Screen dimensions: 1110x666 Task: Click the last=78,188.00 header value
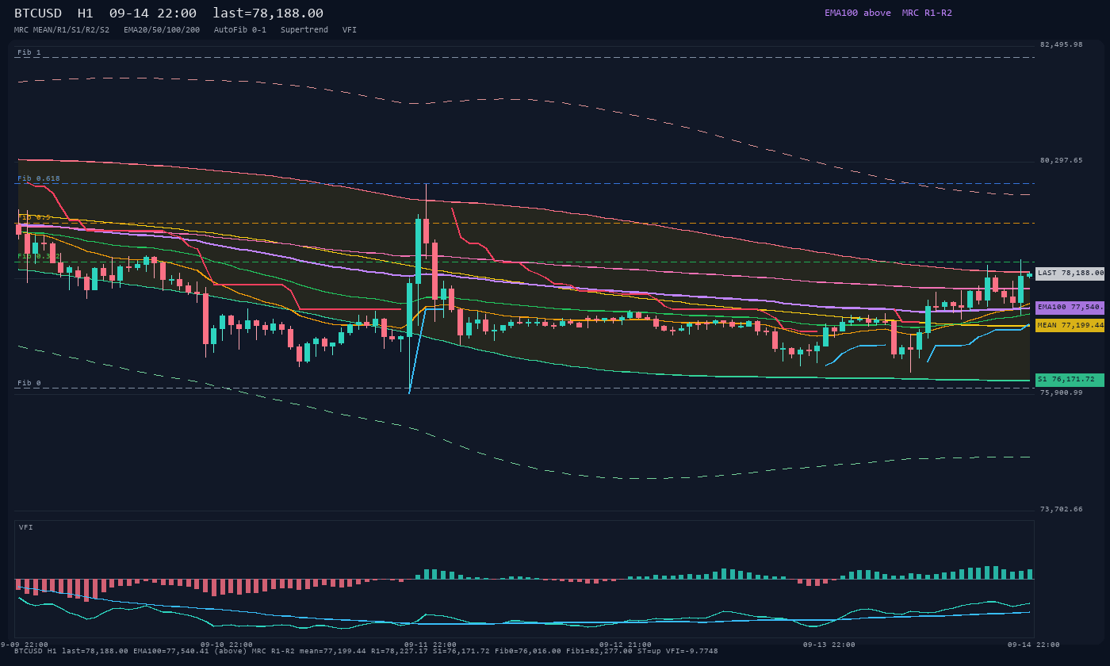tap(268, 13)
